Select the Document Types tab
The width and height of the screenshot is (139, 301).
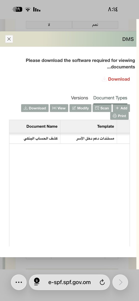tap(110, 98)
